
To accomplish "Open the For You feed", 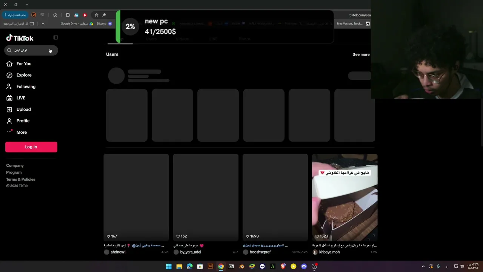I will point(24,64).
